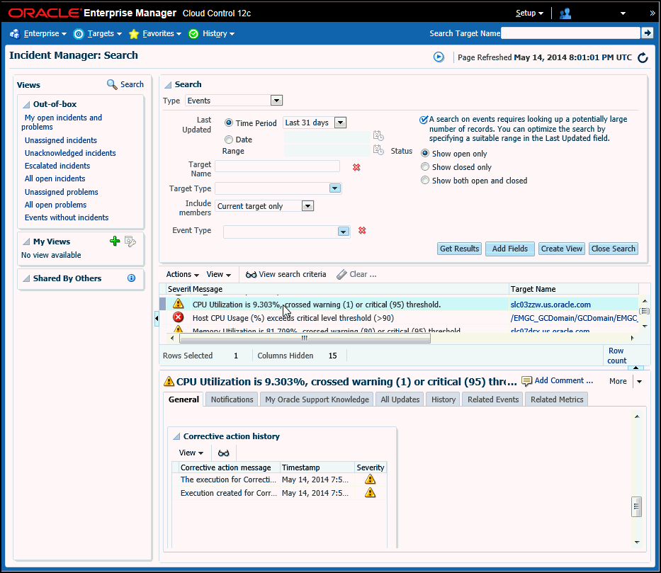Click the detail pane vertical scrollbar thumb
The image size is (661, 573).
636,506
